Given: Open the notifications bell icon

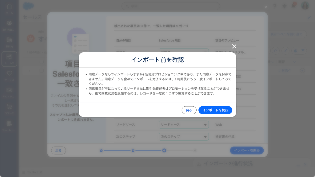Looking at the screenshot, I should [293, 6].
